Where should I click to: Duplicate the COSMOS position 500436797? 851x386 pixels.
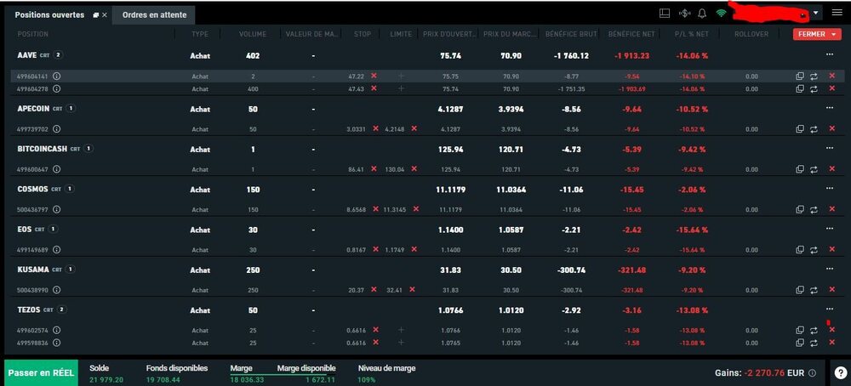[799, 209]
